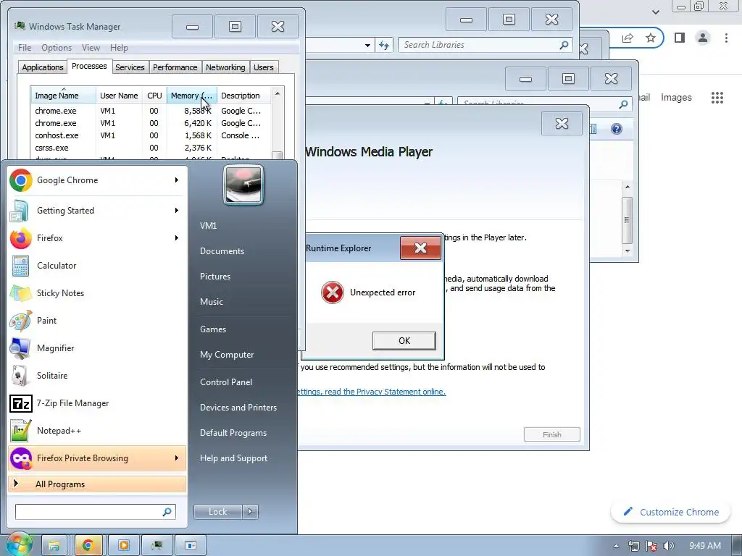Switch to Services tab
742x556 pixels.
tap(130, 67)
